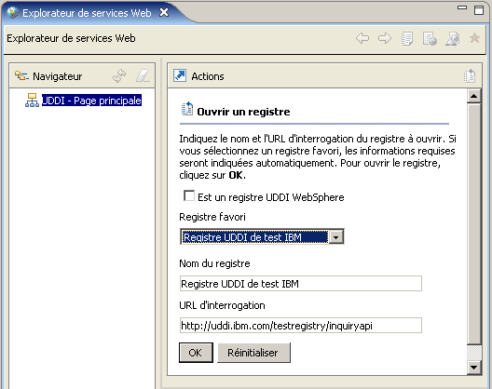The width and height of the screenshot is (492, 389).
Task: Open the WSIL page toolbar icon
Action: 430,39
